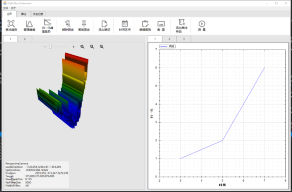Click the pin icon without a slash

(x=84, y=24)
